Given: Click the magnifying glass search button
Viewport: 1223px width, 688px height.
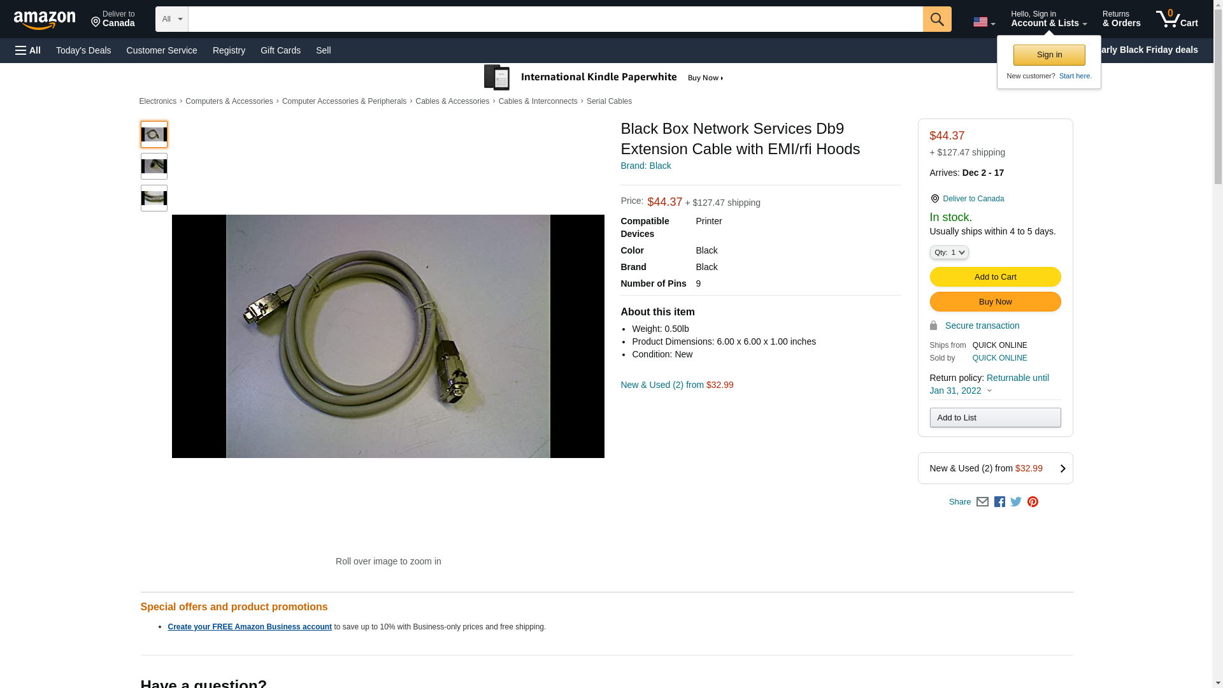Looking at the screenshot, I should tap(936, 19).
